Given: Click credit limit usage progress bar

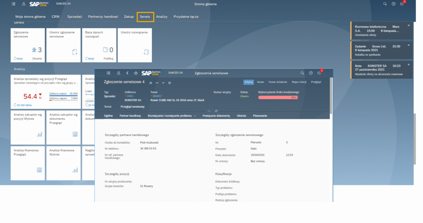Looking at the screenshot, I should 278,97.
